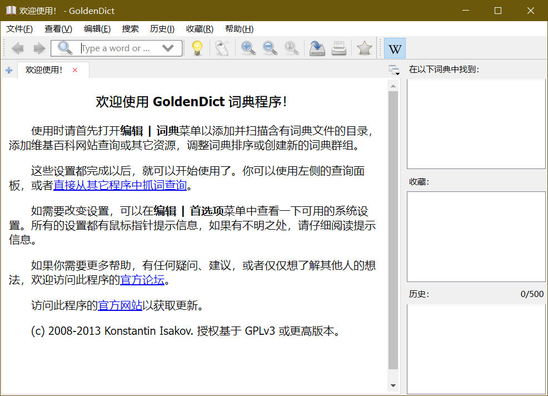Viewport: 548px width, 396px height.
Task: Toggle scan popup with the wand icon
Action: click(221, 48)
